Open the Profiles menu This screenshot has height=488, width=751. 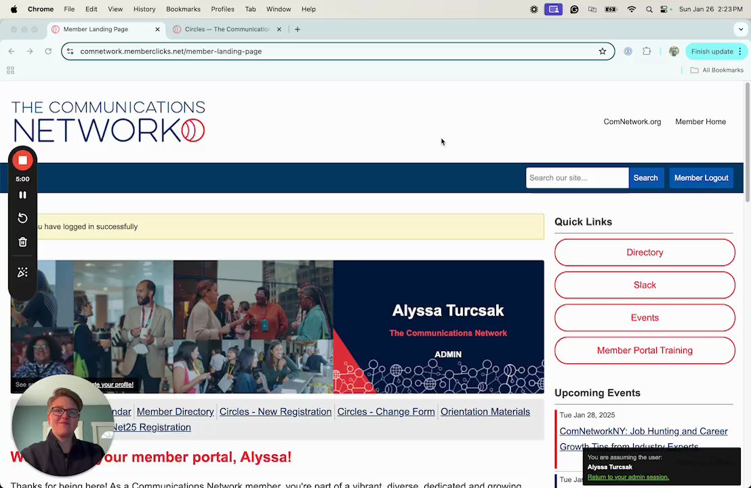pos(223,9)
